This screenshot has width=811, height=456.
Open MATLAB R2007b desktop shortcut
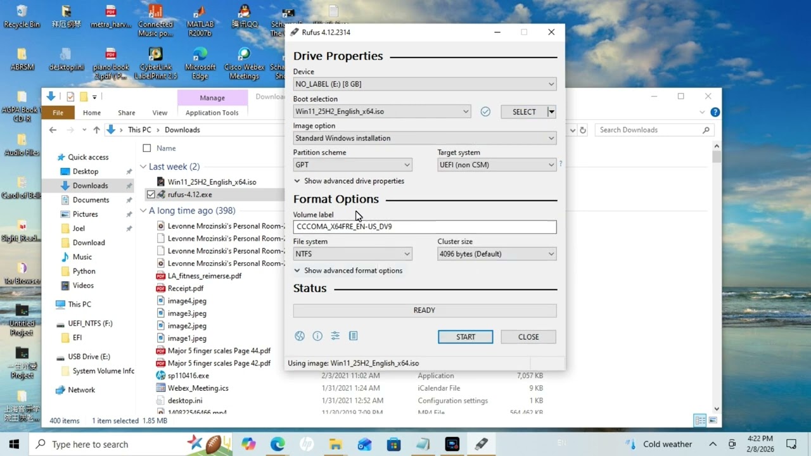(200, 21)
